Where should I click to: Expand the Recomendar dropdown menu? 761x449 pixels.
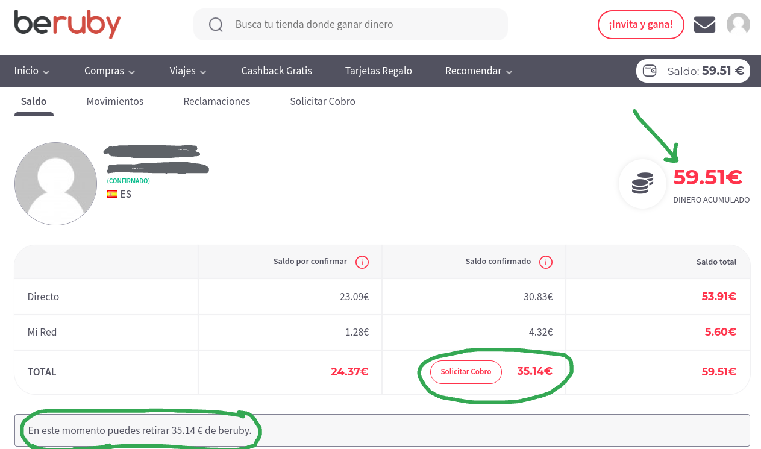[478, 71]
